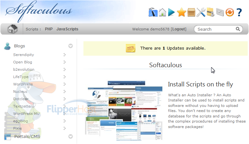Image resolution: width=249 pixels, height=144 pixels.
Task: Click the Softaculous logo
Action: [x=39, y=11]
